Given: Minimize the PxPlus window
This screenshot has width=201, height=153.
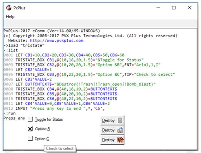Looking at the screenshot, I should (158, 8).
